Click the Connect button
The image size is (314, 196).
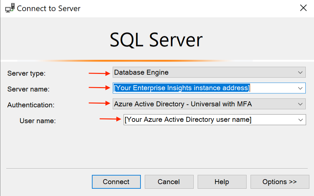click(116, 181)
